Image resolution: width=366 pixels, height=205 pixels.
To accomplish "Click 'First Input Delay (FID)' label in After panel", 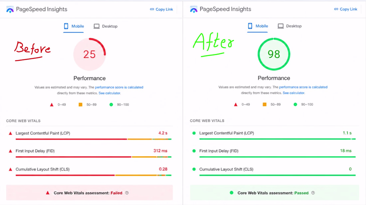I will click(x=219, y=151).
